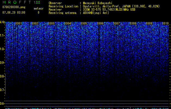This screenshot has width=171, height=109.
Task: Click the 0303 time marker
Action: 51,23
